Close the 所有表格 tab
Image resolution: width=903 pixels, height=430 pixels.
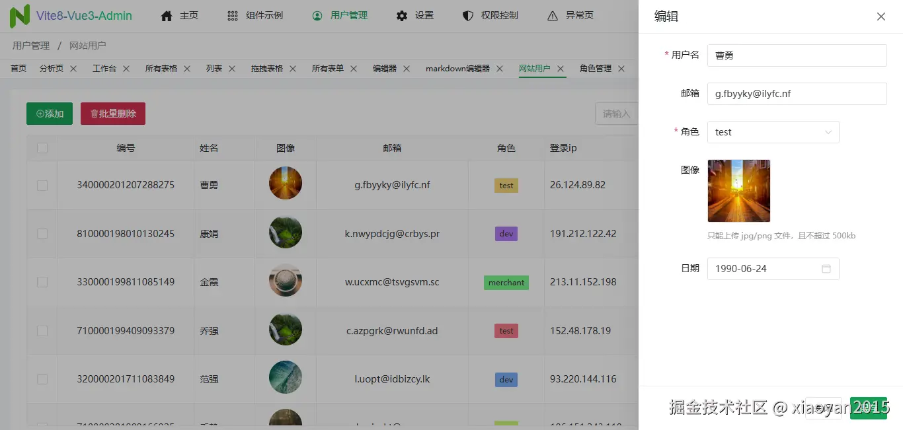point(187,69)
